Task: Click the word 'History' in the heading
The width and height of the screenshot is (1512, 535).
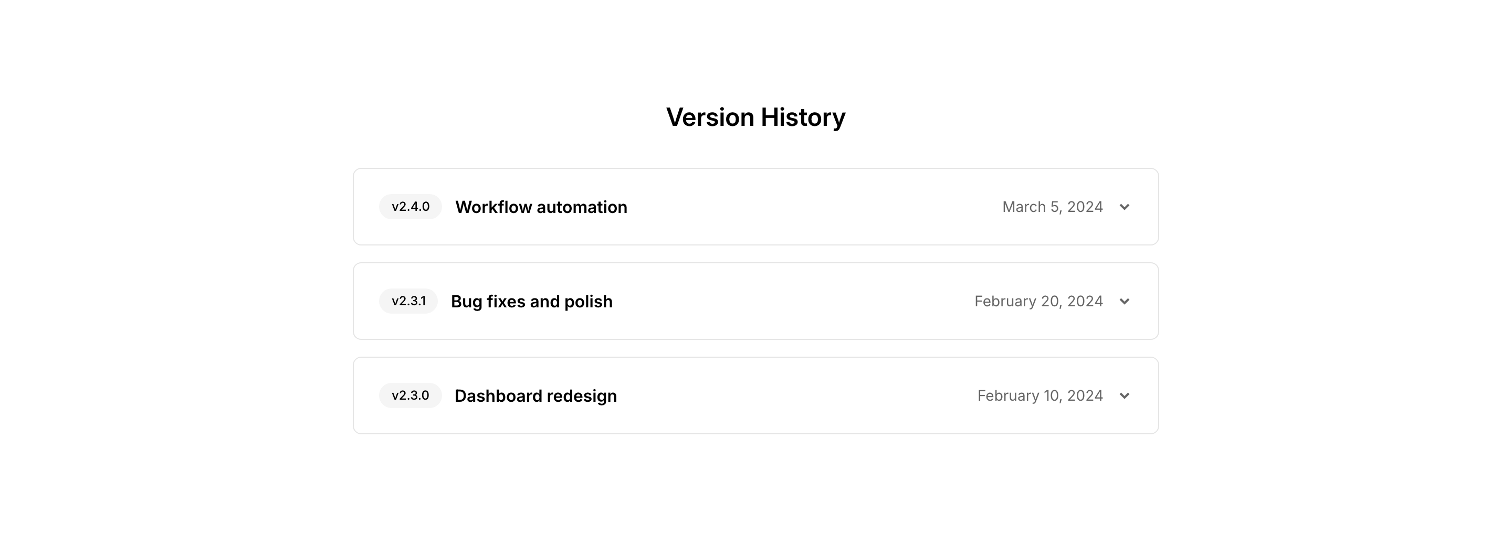Action: pyautogui.click(x=803, y=117)
